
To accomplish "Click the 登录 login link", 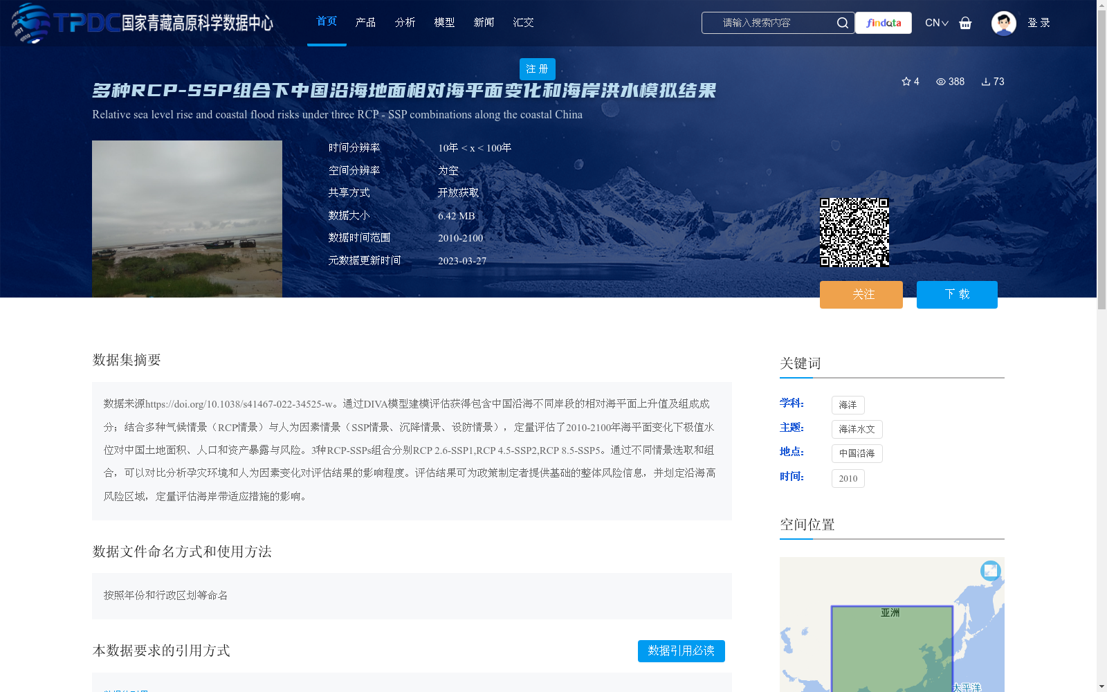I will point(1039,23).
